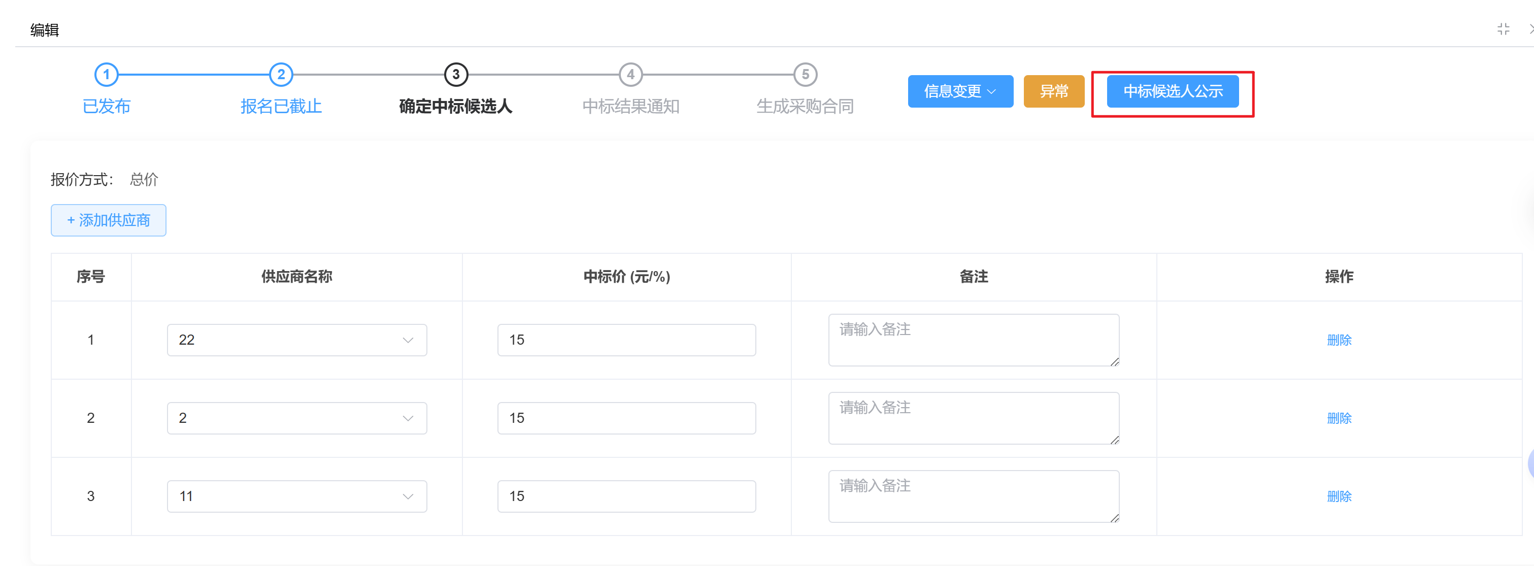Viewport: 1534px width, 566px height.
Task: Click the 编辑 dialog title
Action: tap(45, 30)
